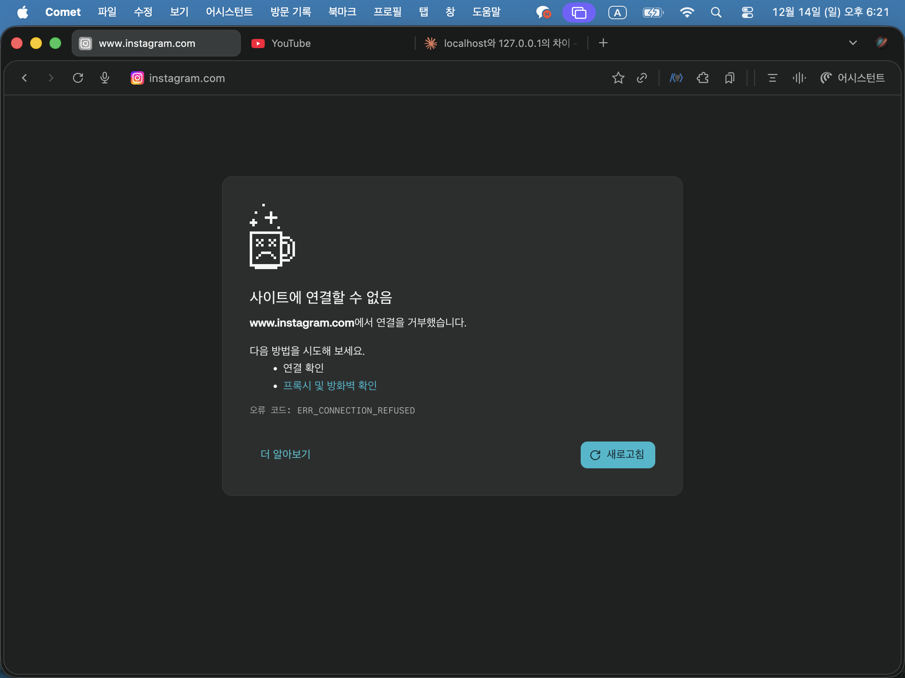Toggle the voice search microphone

[105, 78]
